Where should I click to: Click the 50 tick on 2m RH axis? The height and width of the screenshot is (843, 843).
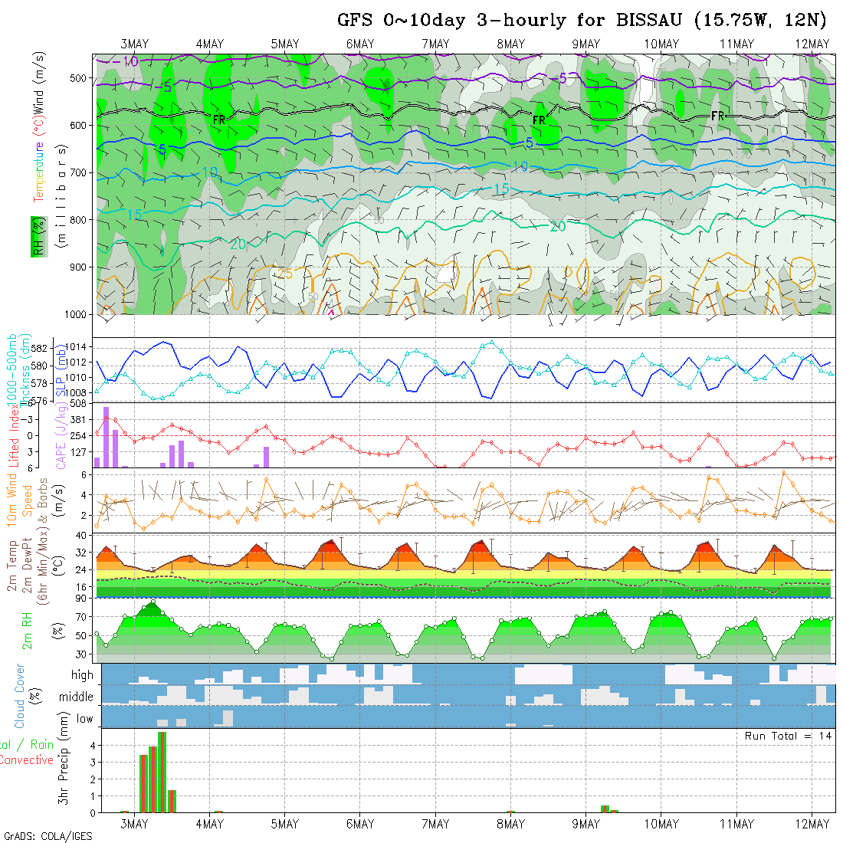click(80, 636)
